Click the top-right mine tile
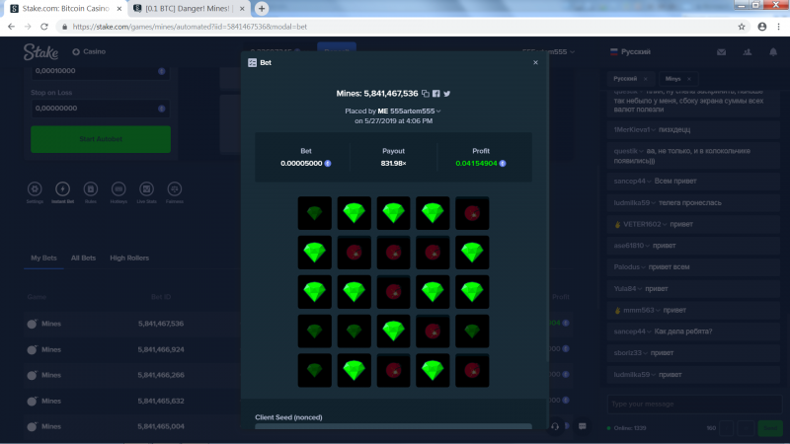Screen dimensions: 790x444 coord(472,213)
